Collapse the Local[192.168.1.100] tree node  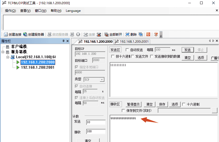click(8, 57)
